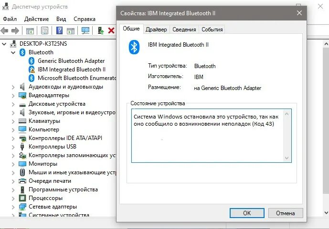Open the Справка menu
The image size is (329, 229).
click(x=85, y=19)
